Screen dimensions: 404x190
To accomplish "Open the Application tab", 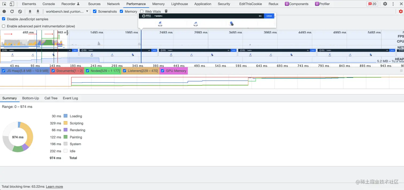I will point(203,4).
